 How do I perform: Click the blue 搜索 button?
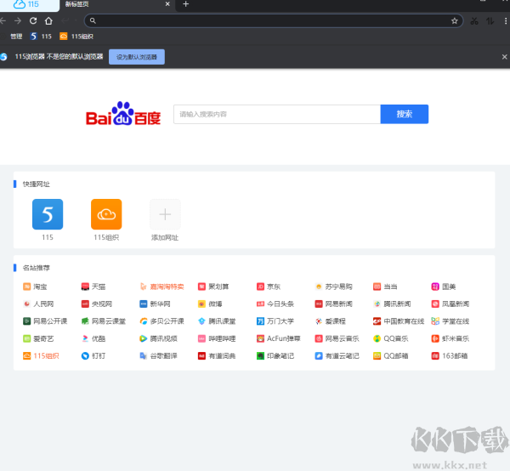[x=405, y=114]
